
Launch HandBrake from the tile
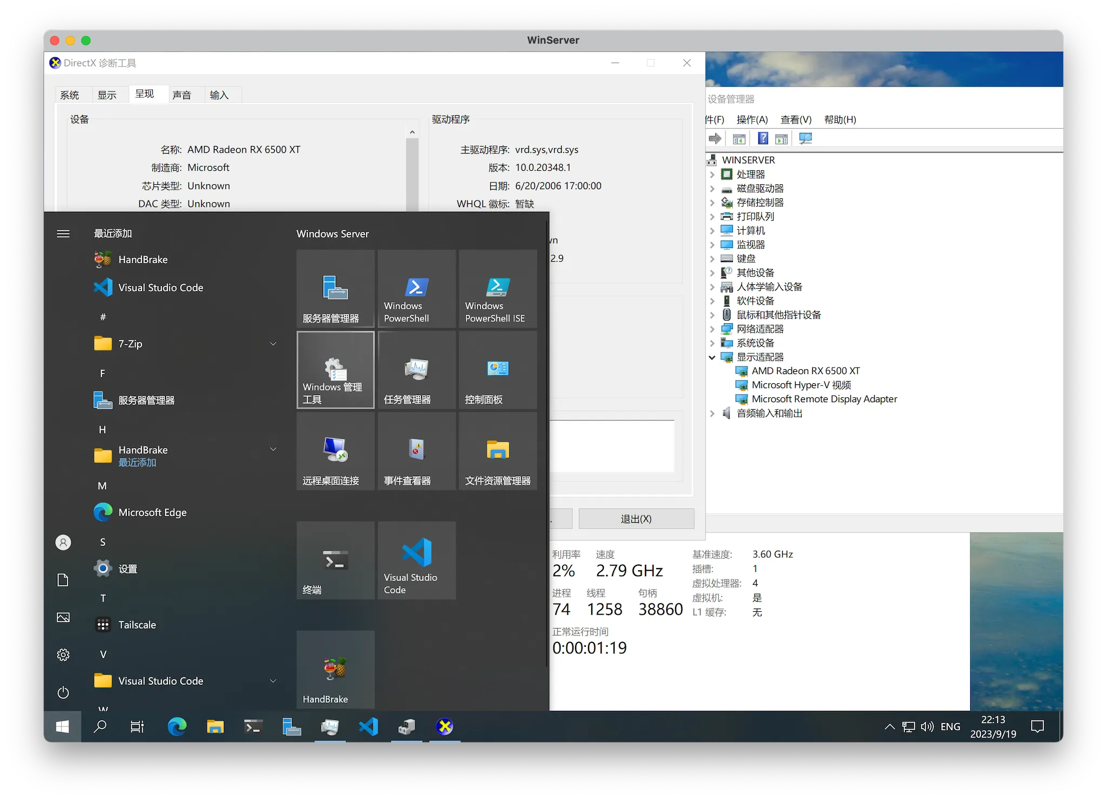point(335,669)
